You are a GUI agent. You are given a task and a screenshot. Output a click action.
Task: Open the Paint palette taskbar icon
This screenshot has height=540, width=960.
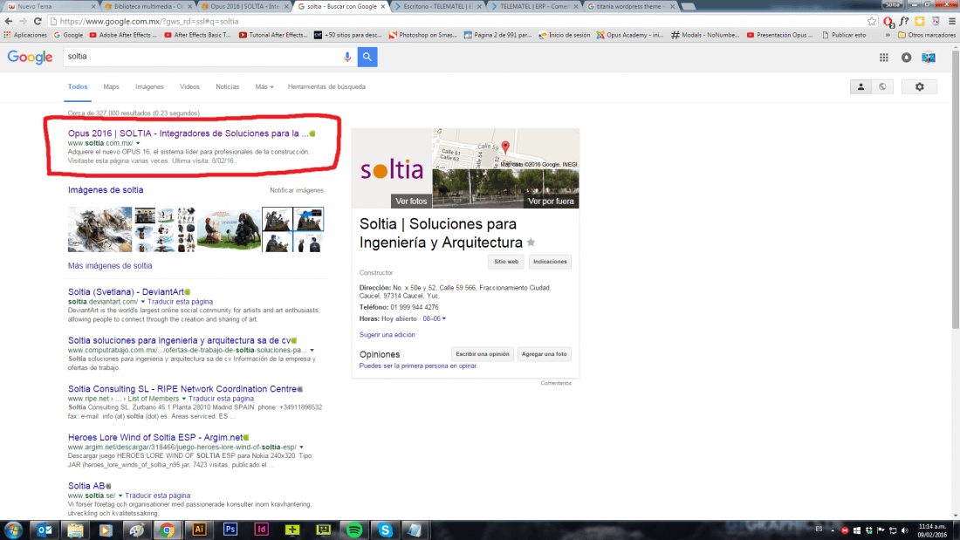pyautogui.click(x=136, y=530)
